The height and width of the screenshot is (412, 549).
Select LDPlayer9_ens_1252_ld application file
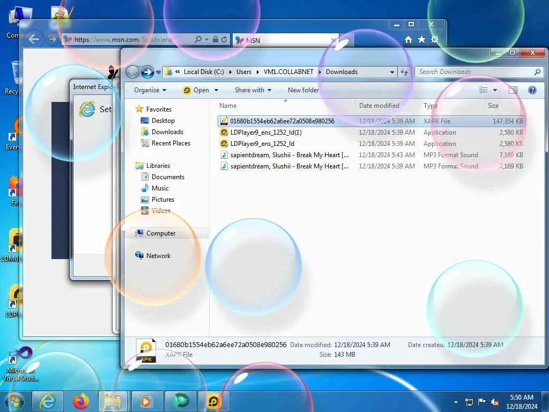pos(371,144)
